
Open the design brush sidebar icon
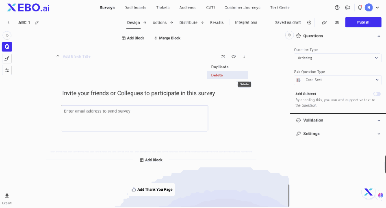click(x=7, y=58)
